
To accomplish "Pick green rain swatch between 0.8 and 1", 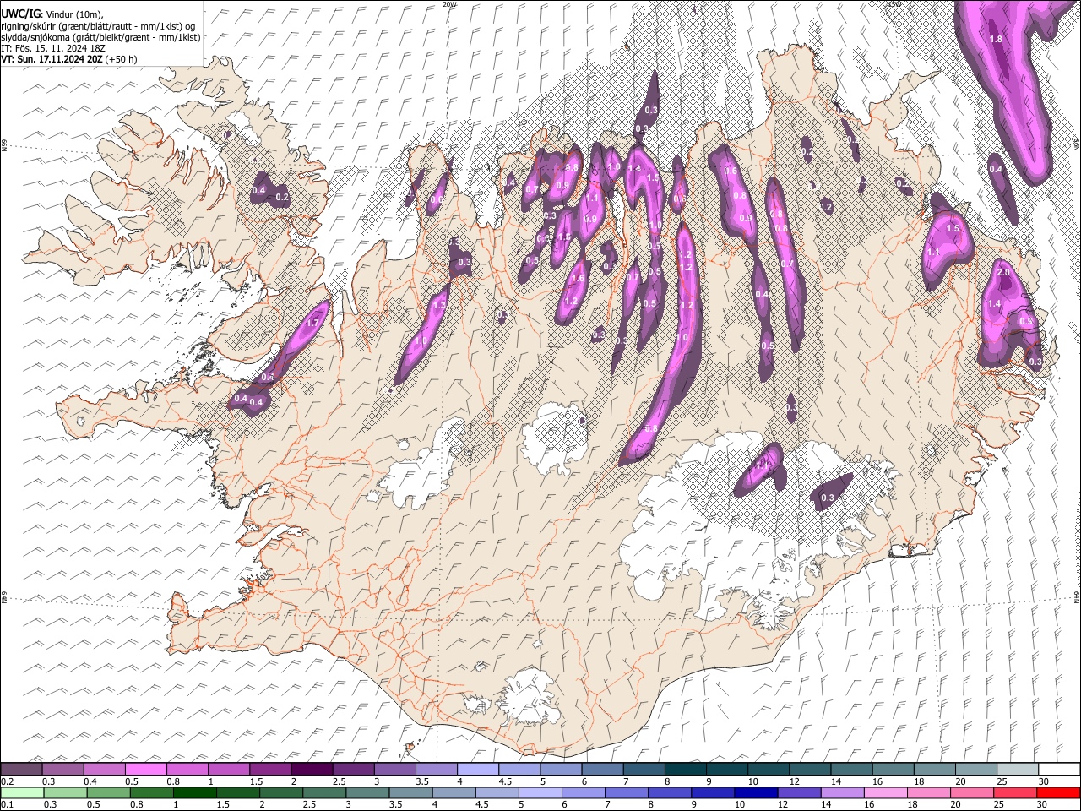I will pos(150,792).
